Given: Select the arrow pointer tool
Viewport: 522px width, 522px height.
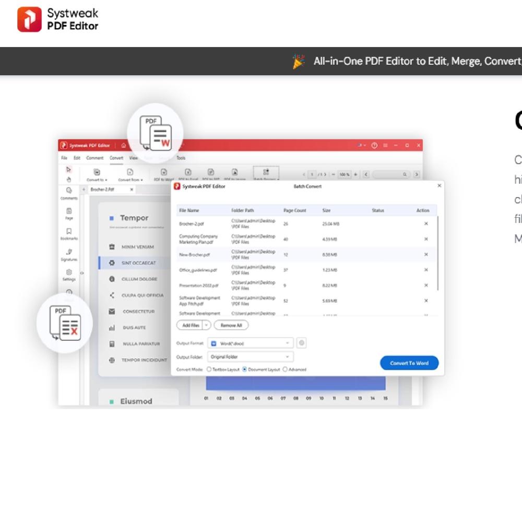Looking at the screenshot, I should pyautogui.click(x=68, y=170).
